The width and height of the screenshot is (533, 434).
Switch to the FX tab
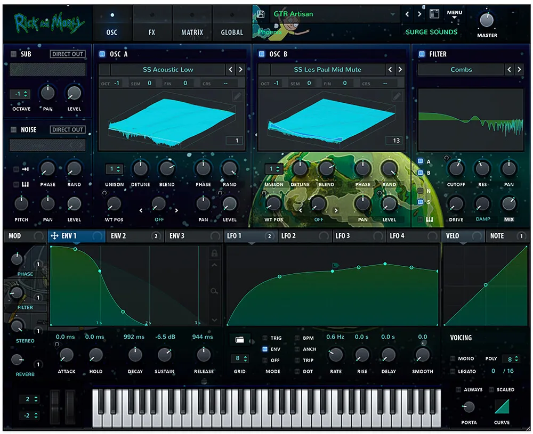click(x=152, y=24)
